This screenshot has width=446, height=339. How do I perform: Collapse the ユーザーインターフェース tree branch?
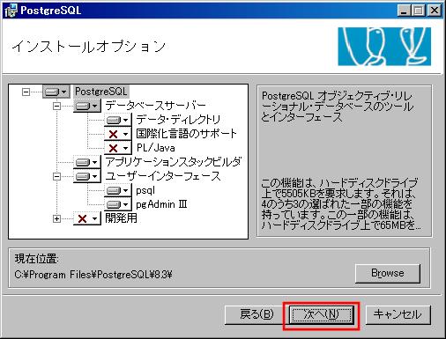56,176
